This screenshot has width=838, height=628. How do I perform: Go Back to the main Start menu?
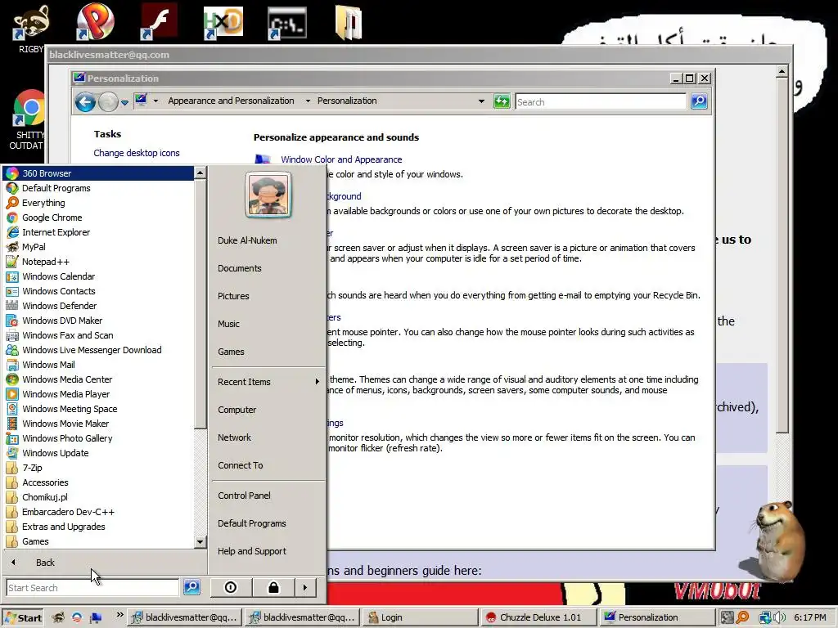45,563
